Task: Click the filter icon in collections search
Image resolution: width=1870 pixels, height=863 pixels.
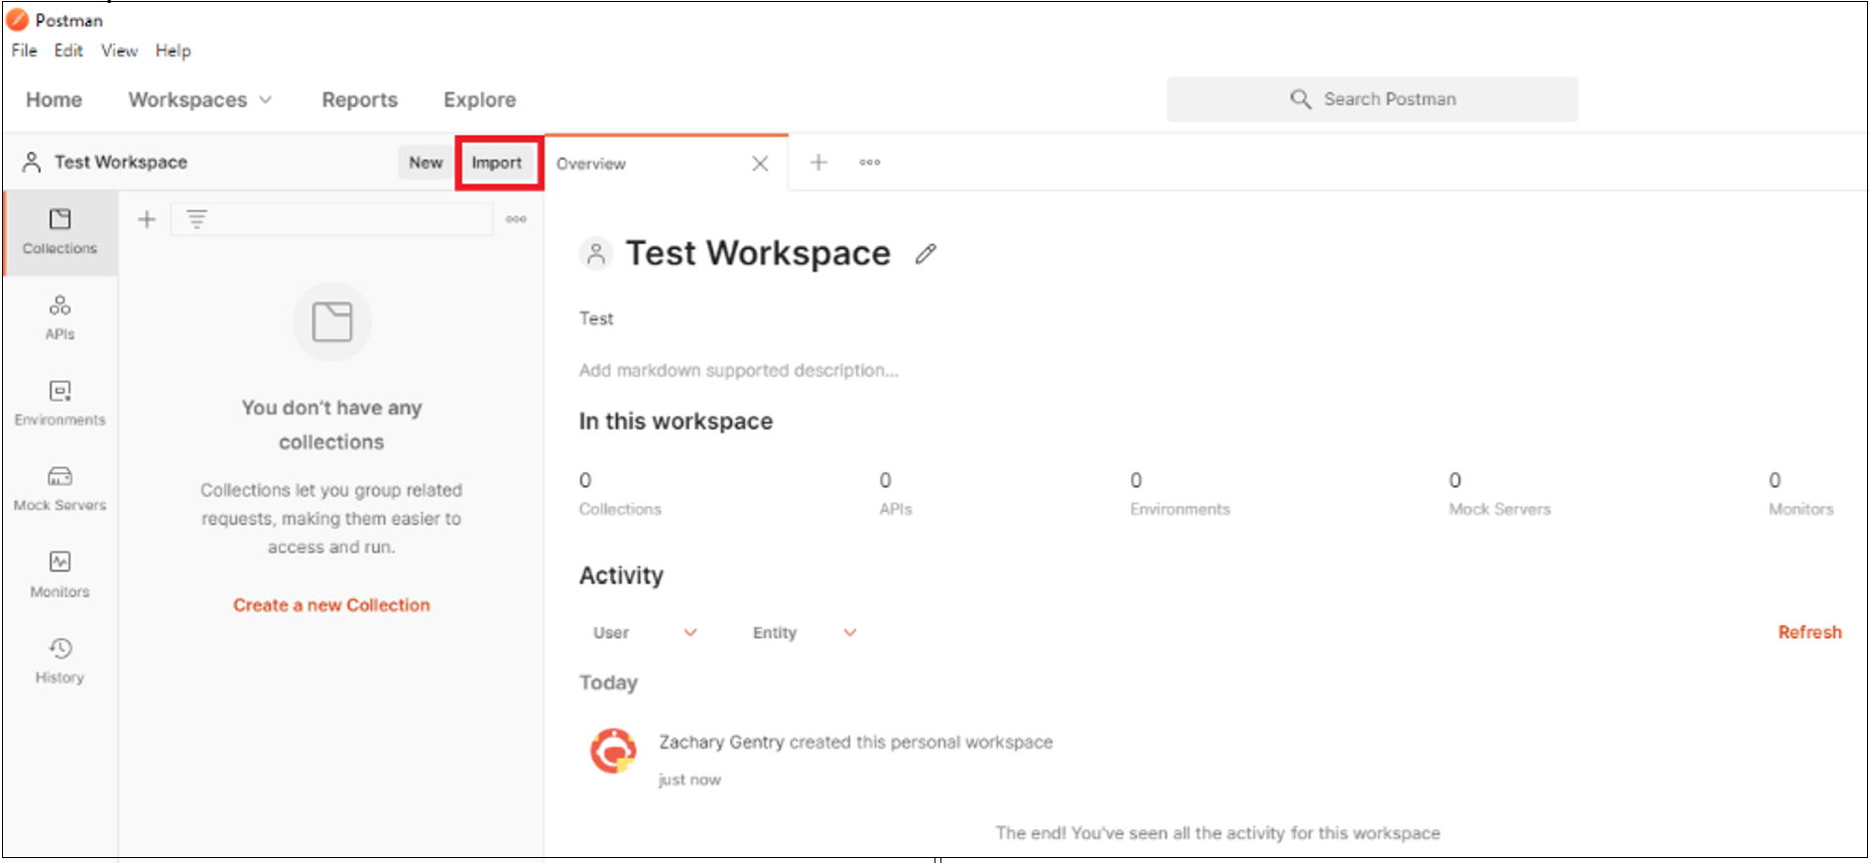Action: [196, 219]
